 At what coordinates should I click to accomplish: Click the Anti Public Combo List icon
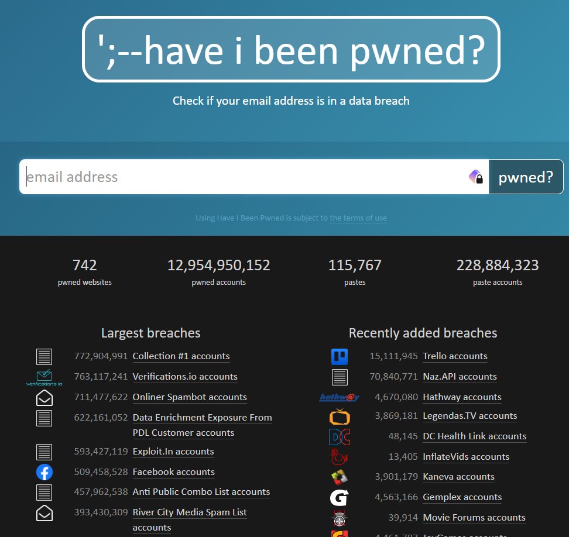coord(44,493)
